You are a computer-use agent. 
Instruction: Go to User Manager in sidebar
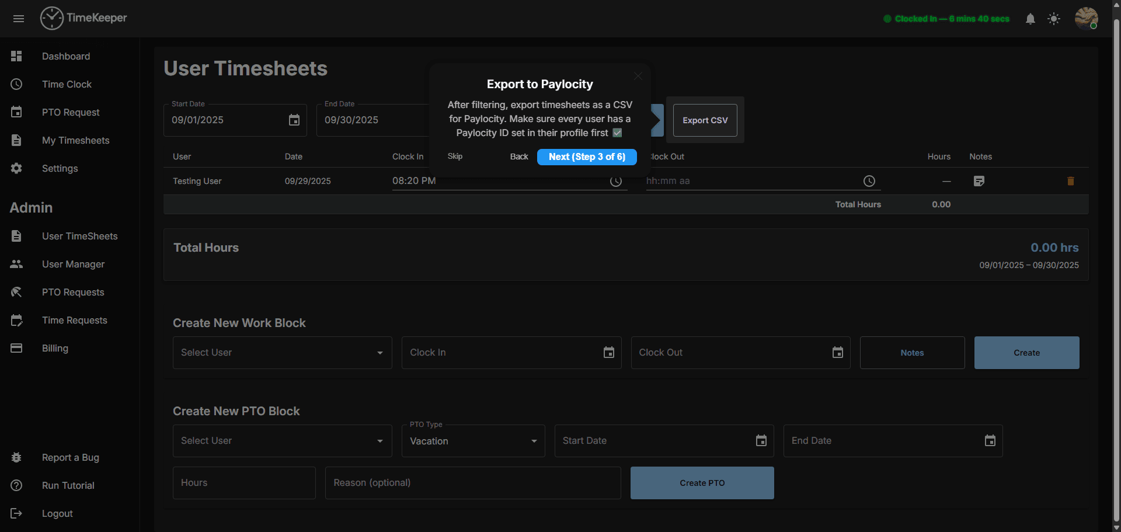pos(73,264)
